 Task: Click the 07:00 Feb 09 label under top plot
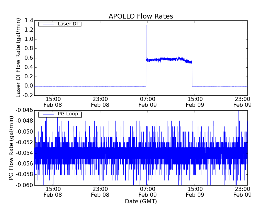point(147,102)
